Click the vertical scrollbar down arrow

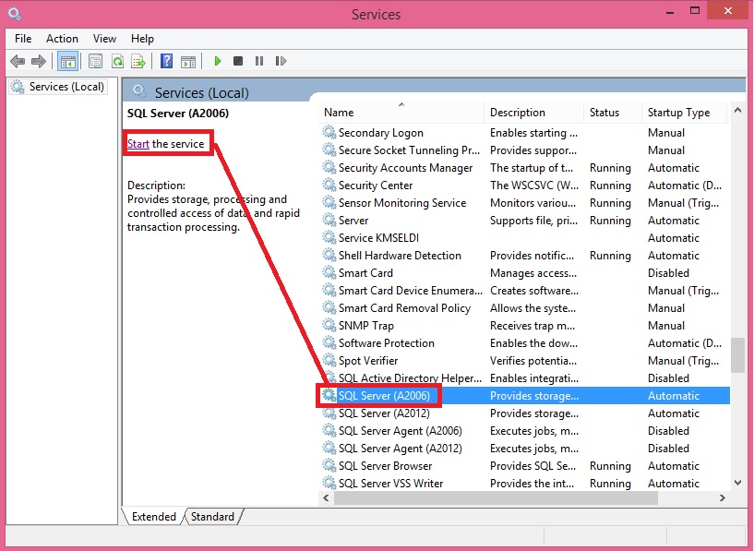tap(737, 483)
